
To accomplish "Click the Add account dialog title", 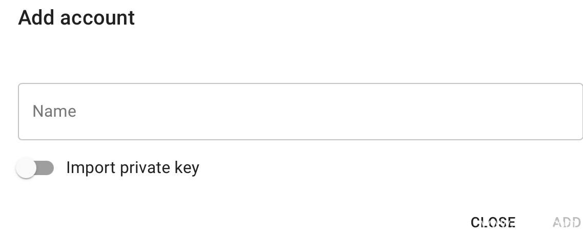I will click(x=76, y=18).
